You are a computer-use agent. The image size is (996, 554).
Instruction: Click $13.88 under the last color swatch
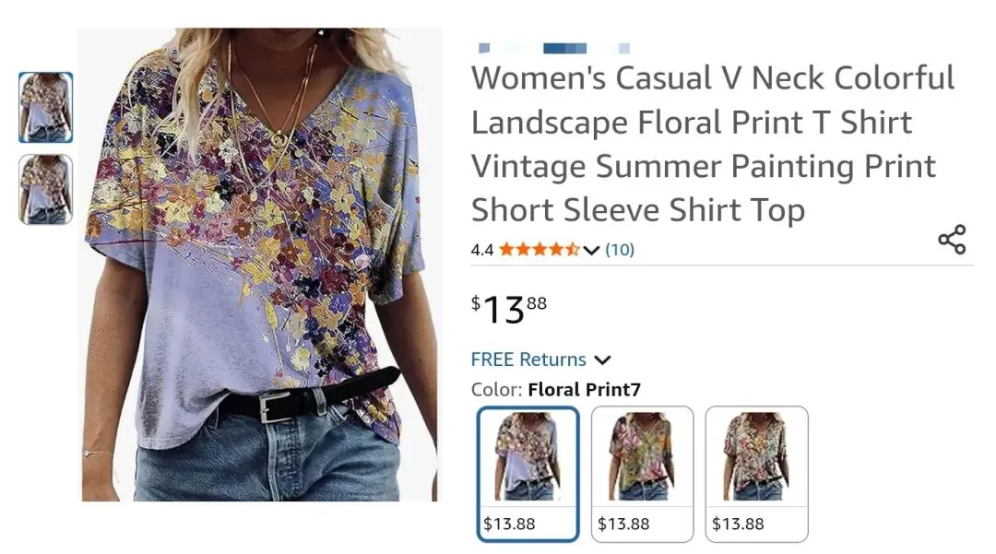(738, 524)
